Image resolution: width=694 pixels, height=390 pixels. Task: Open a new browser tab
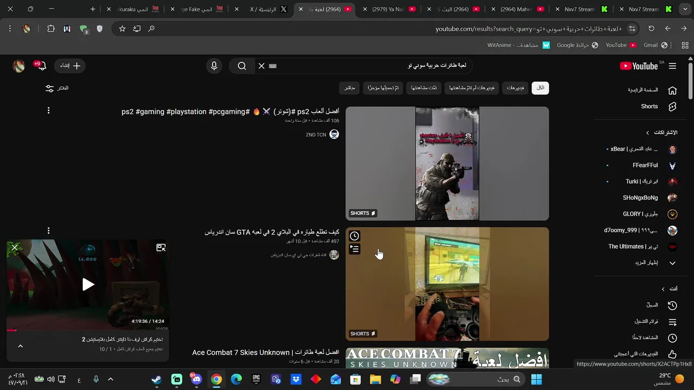(93, 9)
